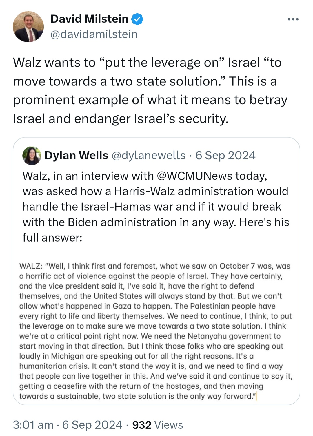
Task: Open the quoted tweet body text
Action: pyautogui.click(x=156, y=207)
